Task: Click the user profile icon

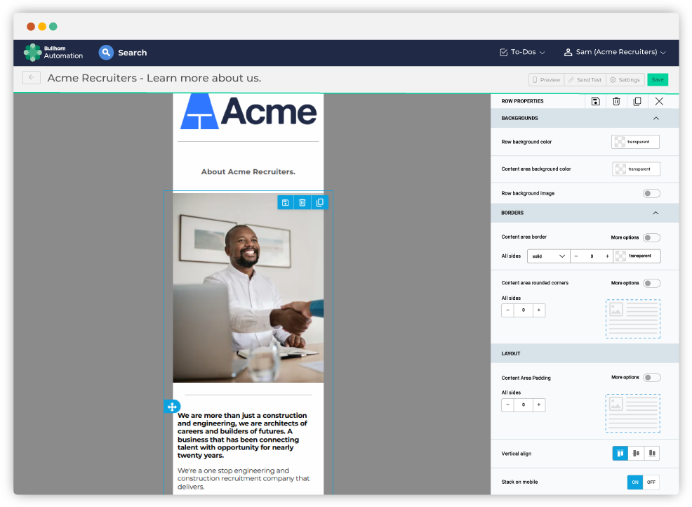Action: [568, 52]
